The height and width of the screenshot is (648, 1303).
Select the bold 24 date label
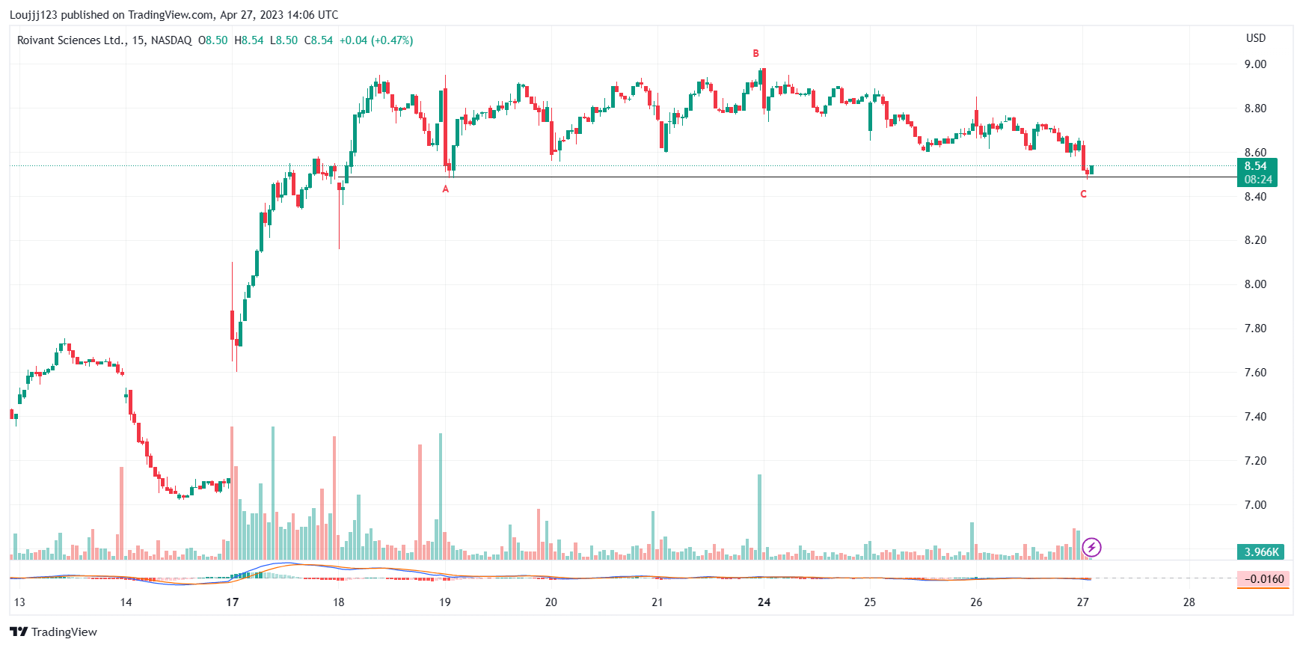pyautogui.click(x=764, y=602)
